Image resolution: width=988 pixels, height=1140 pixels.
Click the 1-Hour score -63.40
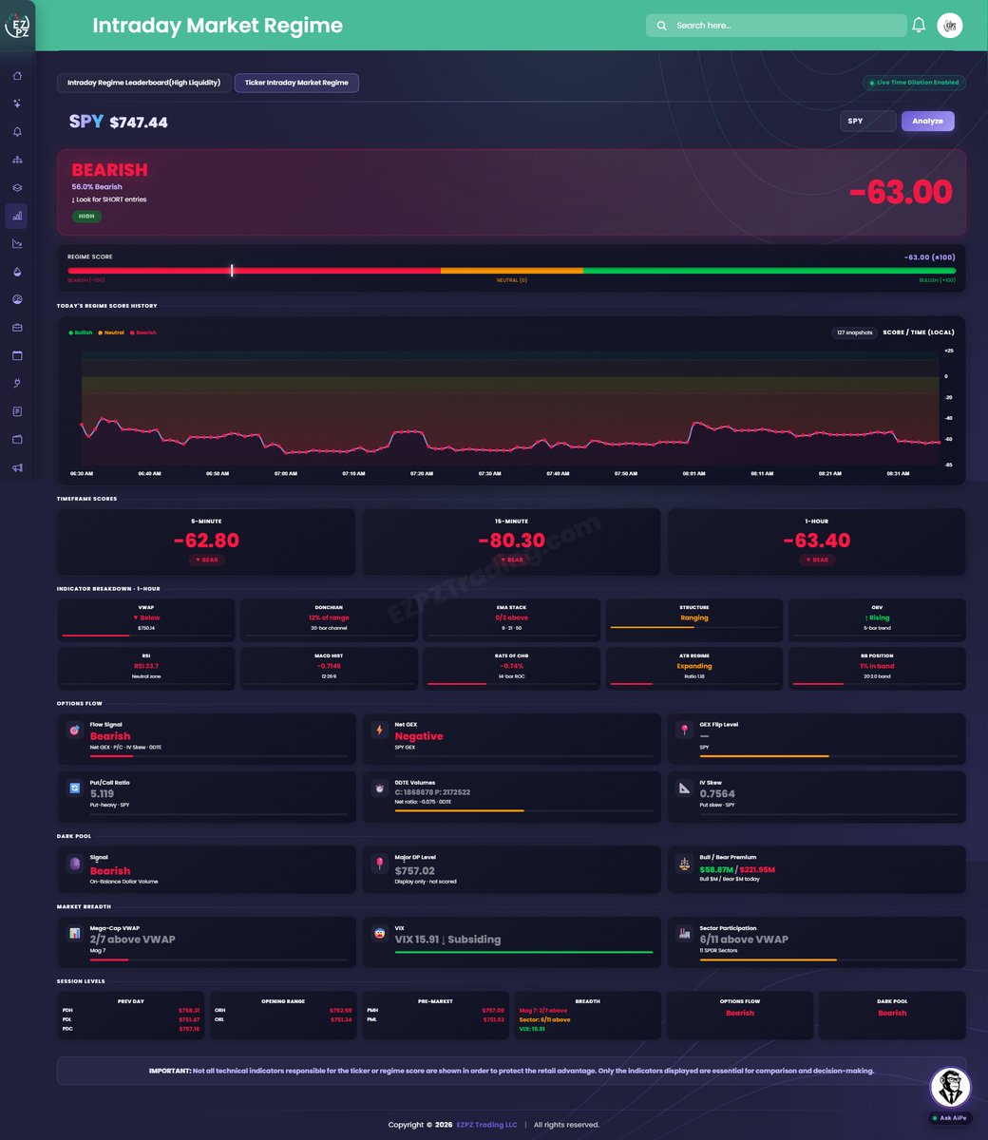click(817, 541)
